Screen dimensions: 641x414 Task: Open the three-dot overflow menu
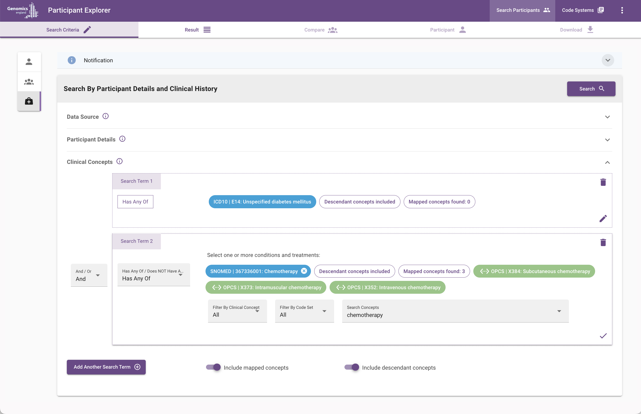click(622, 10)
